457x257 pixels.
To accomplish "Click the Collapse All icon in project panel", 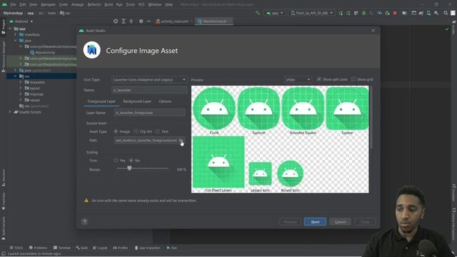I will pos(131,21).
